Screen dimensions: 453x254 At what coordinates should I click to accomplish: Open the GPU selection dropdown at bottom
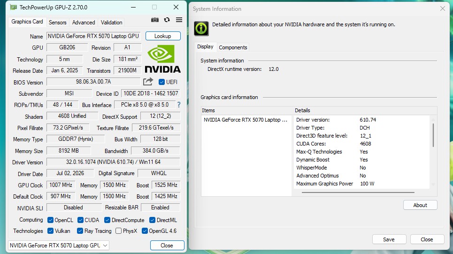click(x=59, y=246)
